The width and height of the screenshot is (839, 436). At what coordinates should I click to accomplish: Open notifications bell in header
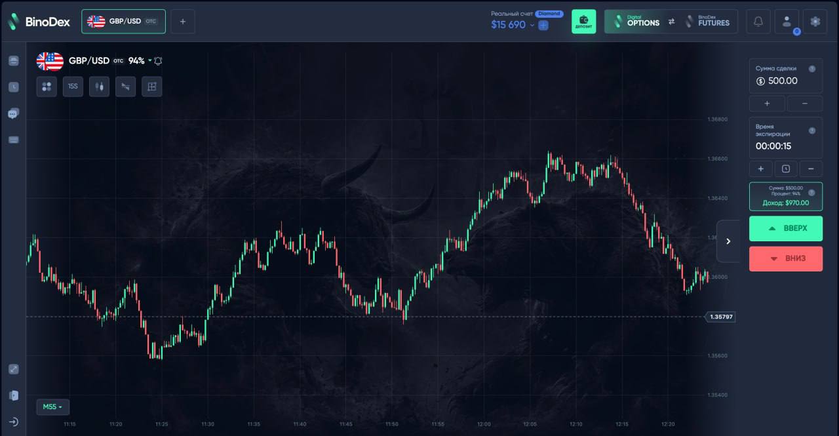point(758,22)
